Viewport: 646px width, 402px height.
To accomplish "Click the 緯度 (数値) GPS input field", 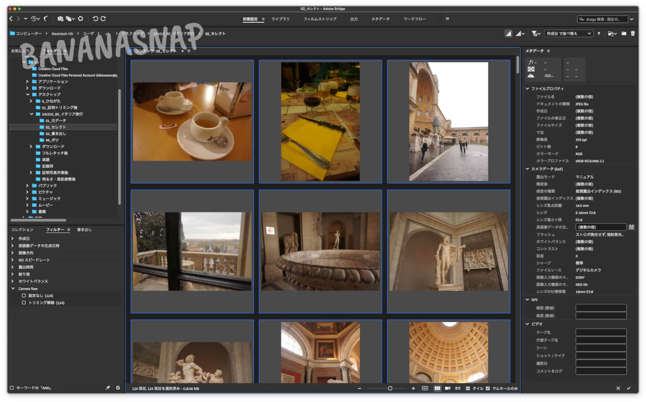I will point(601,308).
